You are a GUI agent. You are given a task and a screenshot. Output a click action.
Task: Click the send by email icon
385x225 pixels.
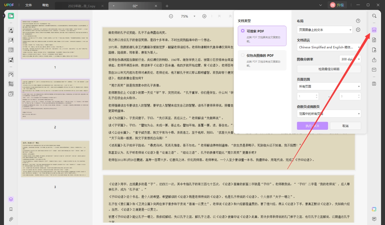coord(374,70)
